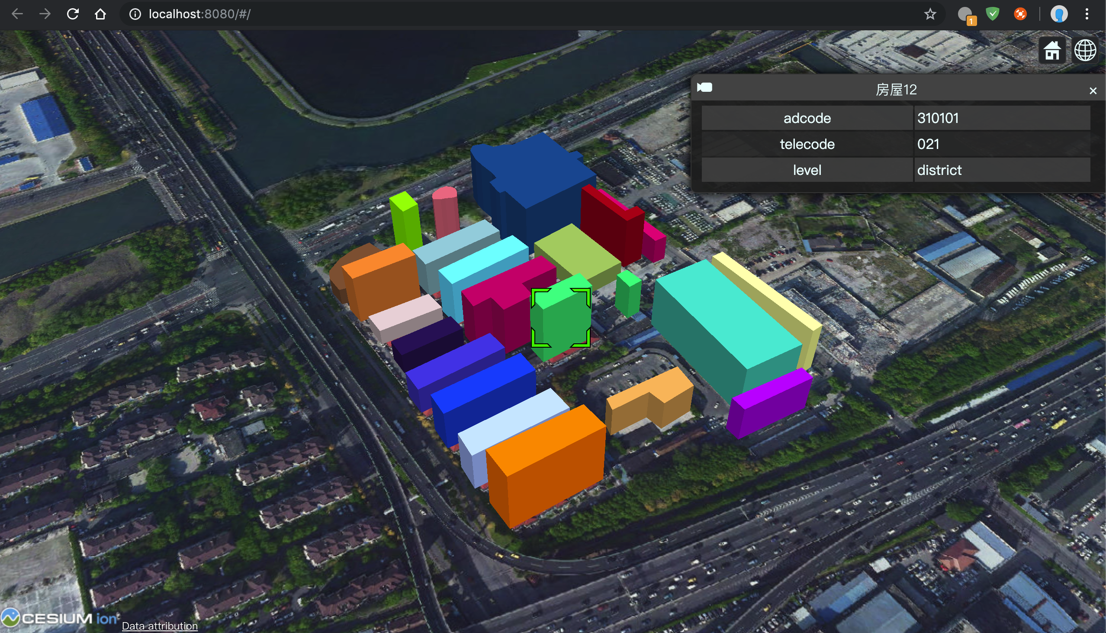Open the green shield extension icon
This screenshot has height=633, width=1106.
point(992,14)
